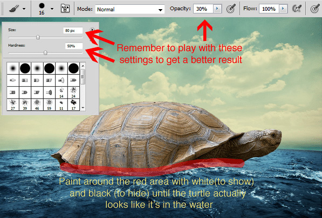The image size is (322, 218).
Task: Toggle tablet pressure for opacity icon
Action: pyautogui.click(x=231, y=9)
